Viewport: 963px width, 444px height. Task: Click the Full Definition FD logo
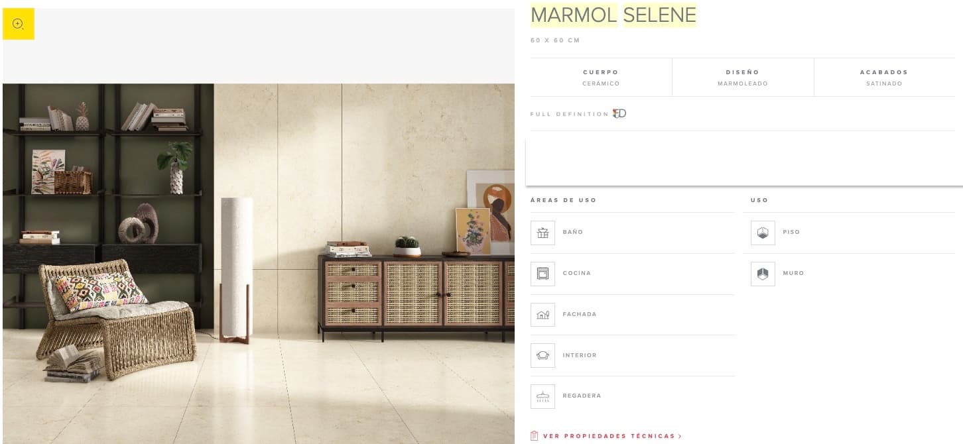click(x=619, y=113)
